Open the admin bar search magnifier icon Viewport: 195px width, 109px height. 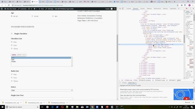(x=115, y=9)
